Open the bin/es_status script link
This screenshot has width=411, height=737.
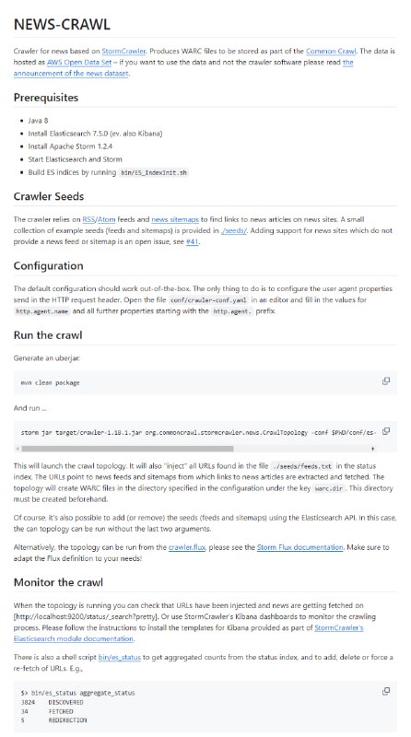[120, 657]
